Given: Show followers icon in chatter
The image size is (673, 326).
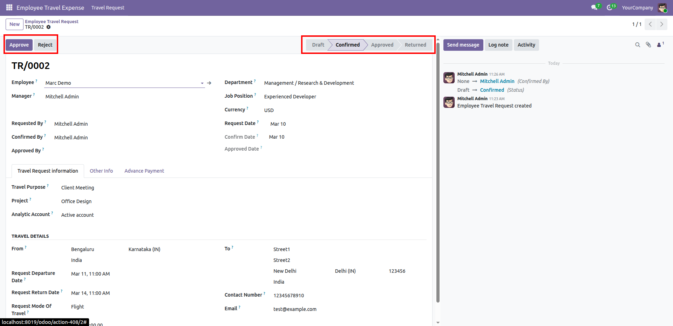Looking at the screenshot, I should (659, 45).
